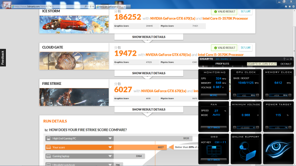Select OC Guru profile 2
Image resolution: width=296 pixels, height=166 pixels.
click(213, 66)
